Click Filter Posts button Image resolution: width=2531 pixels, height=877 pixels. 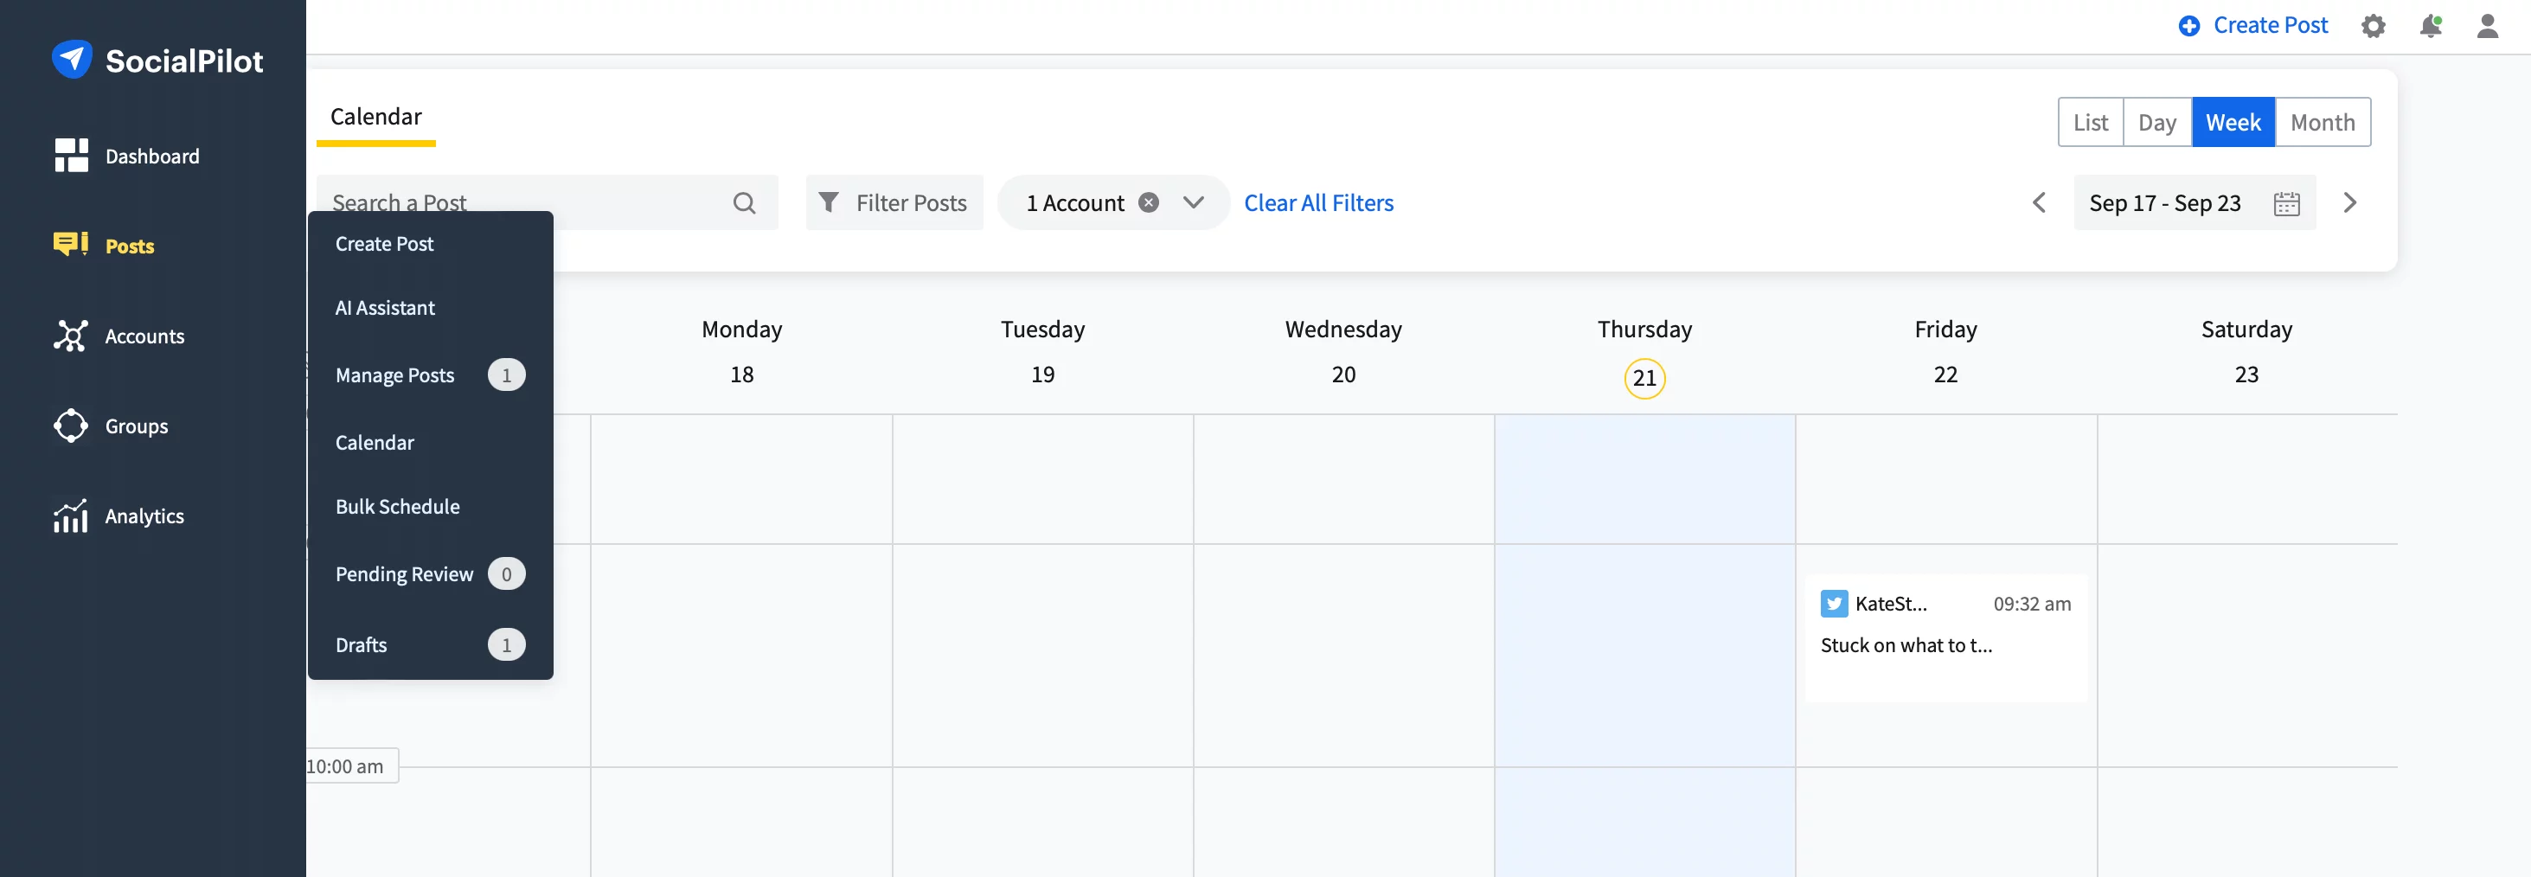coord(894,202)
